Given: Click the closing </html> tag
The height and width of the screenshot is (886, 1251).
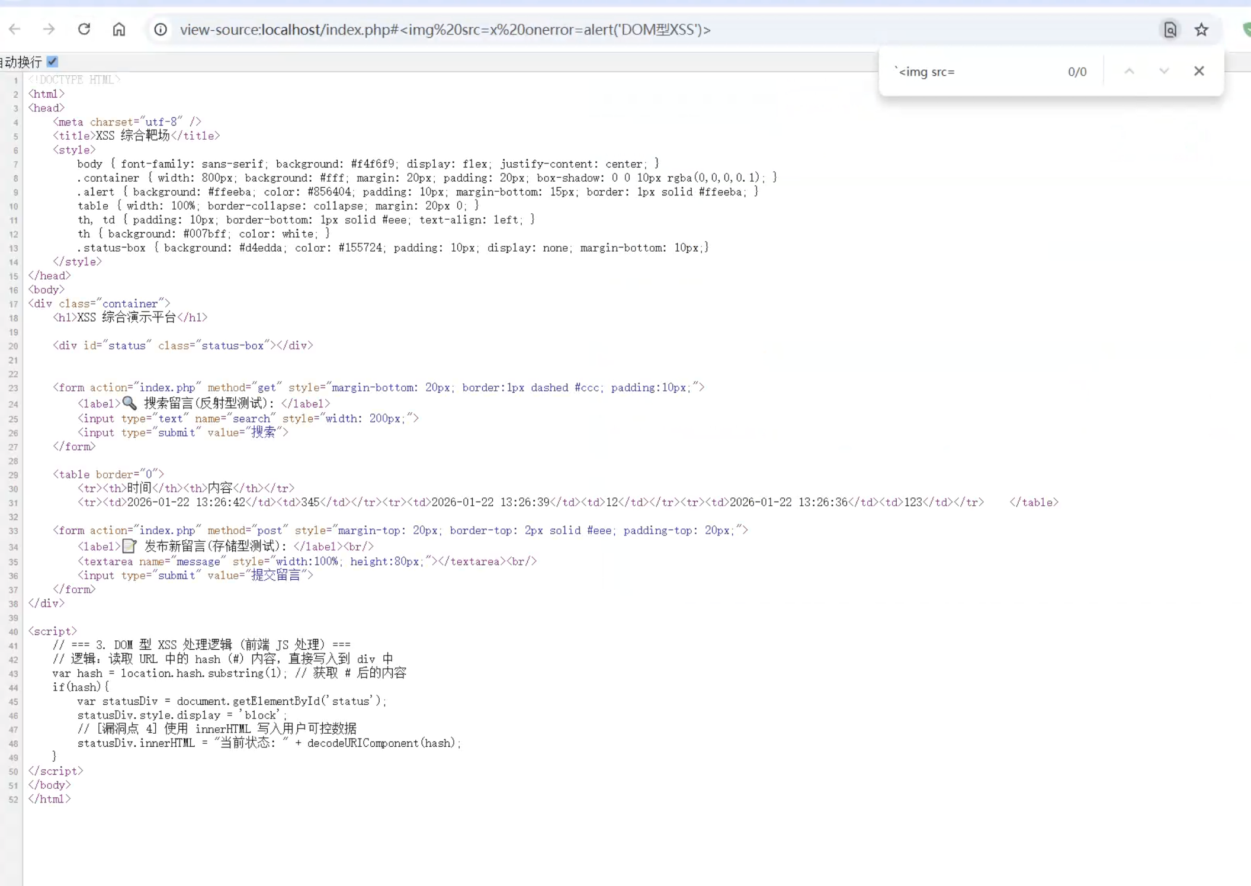Looking at the screenshot, I should (49, 800).
